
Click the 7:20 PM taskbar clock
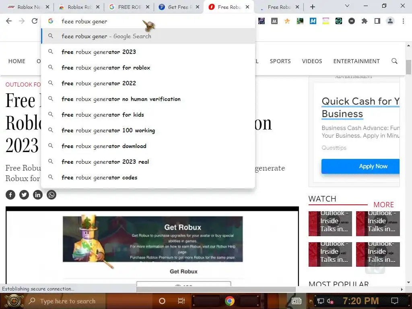360,301
